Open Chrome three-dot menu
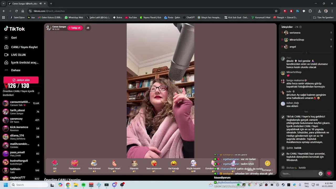 pos(332,11)
